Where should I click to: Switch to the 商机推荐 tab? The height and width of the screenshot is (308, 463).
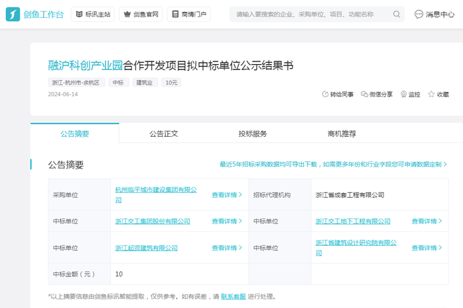pos(342,134)
